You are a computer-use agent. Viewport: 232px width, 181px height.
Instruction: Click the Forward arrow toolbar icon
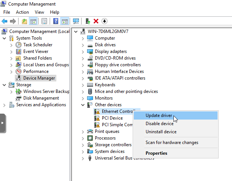(x=13, y=21)
